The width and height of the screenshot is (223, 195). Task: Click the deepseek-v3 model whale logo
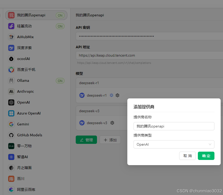point(82,123)
